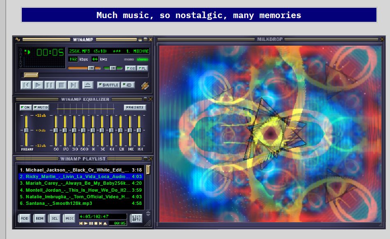Open the playlist ADD menu
The image size is (390, 239).
coord(24,218)
